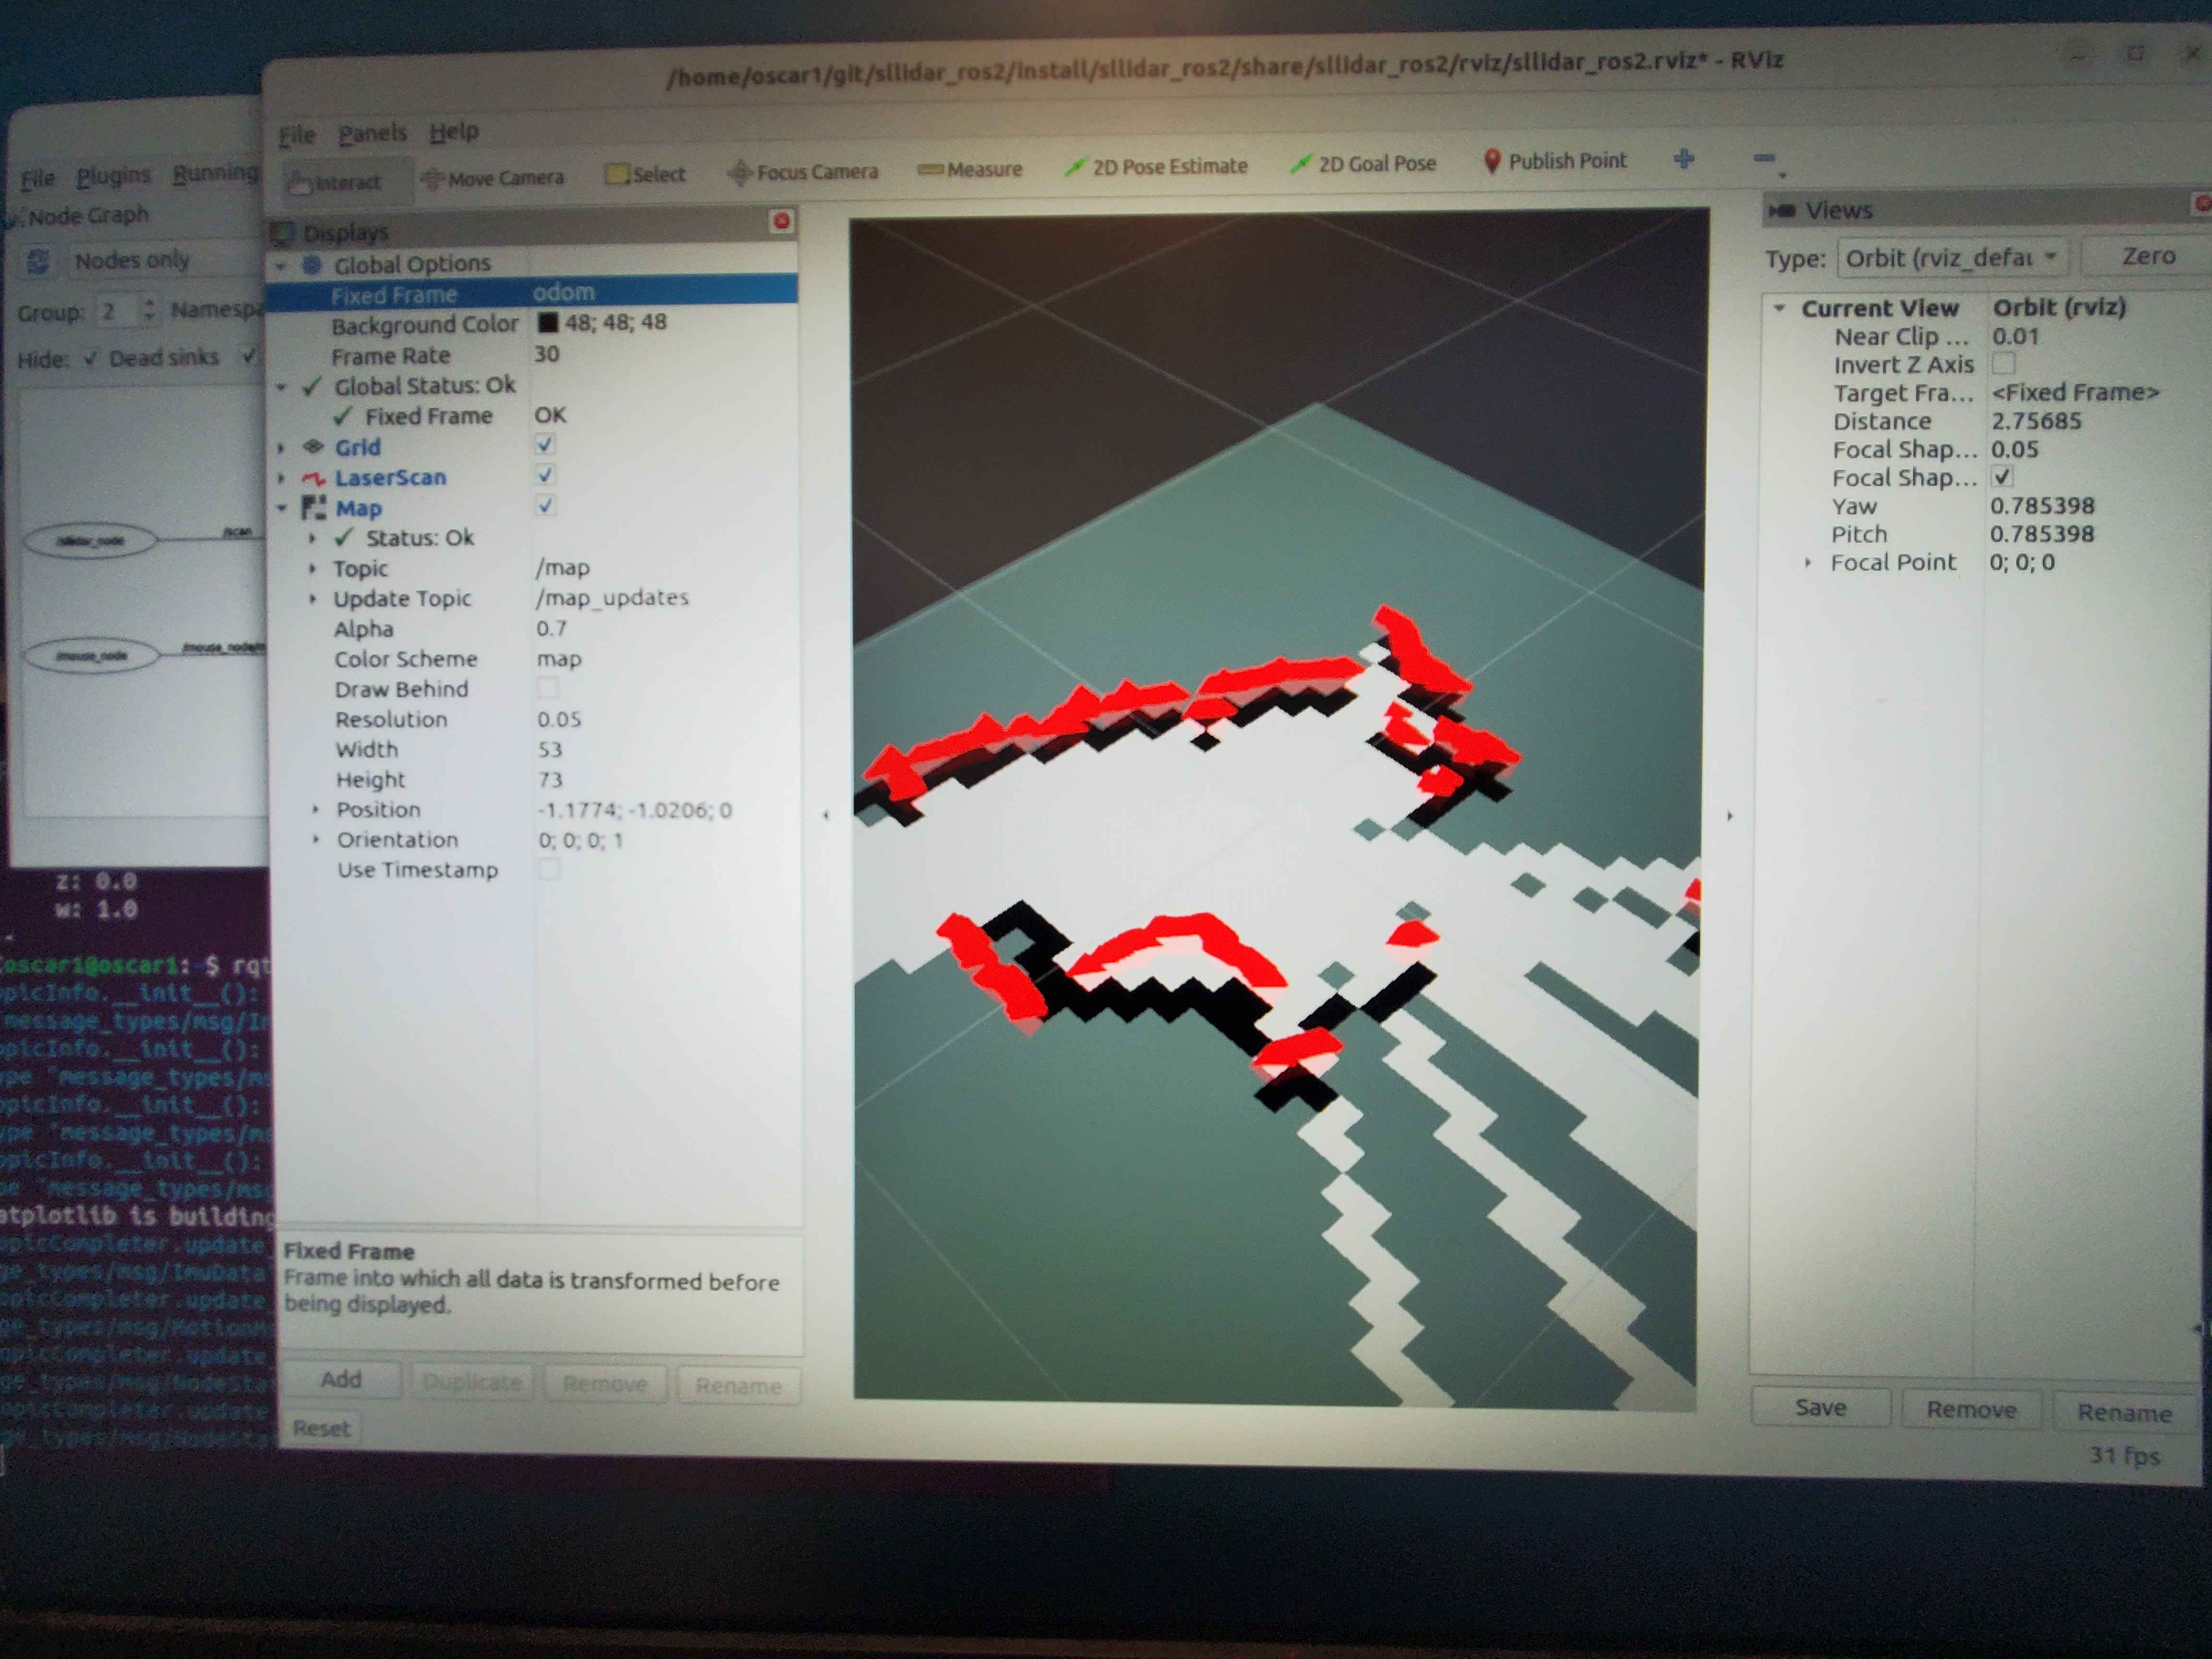
Task: Click the Background Color black swatch
Action: coord(547,323)
